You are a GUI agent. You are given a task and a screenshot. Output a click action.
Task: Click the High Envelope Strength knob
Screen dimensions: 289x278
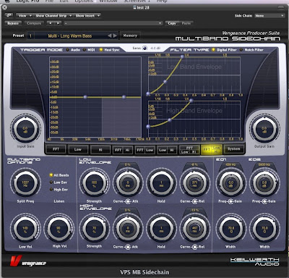pos(94,229)
